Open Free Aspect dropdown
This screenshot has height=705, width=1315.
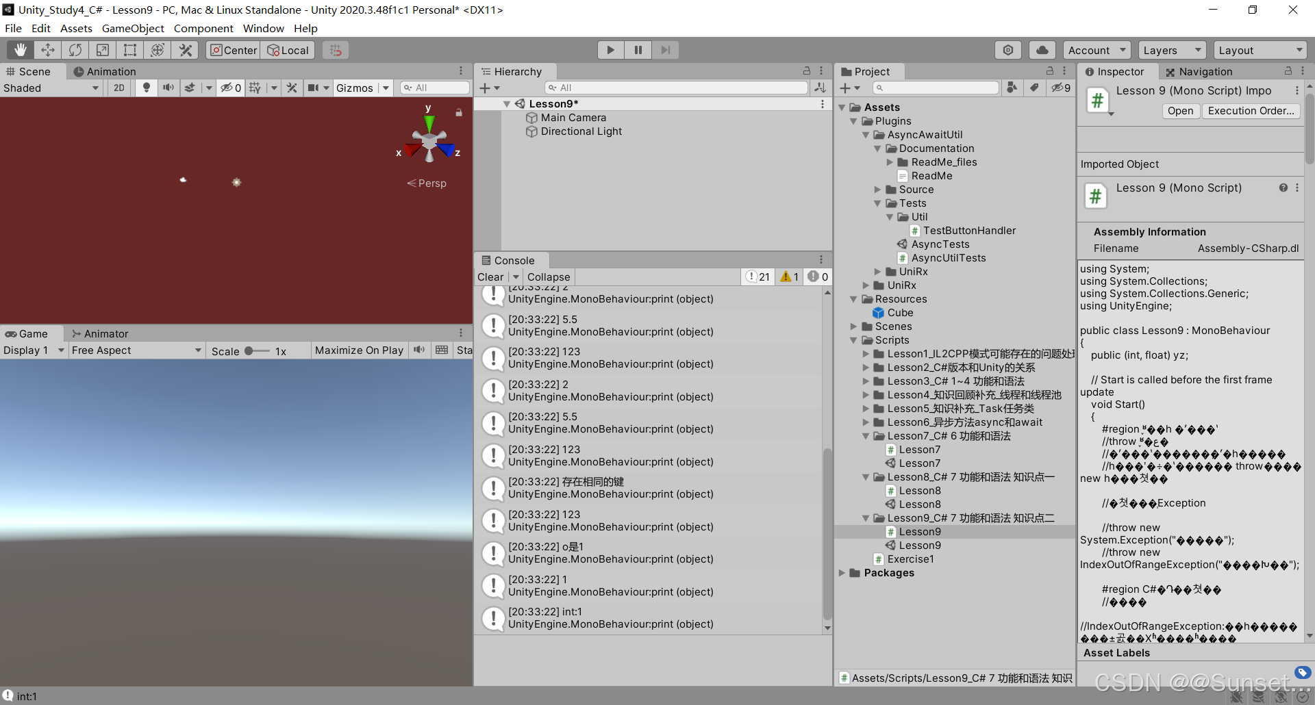pos(136,350)
